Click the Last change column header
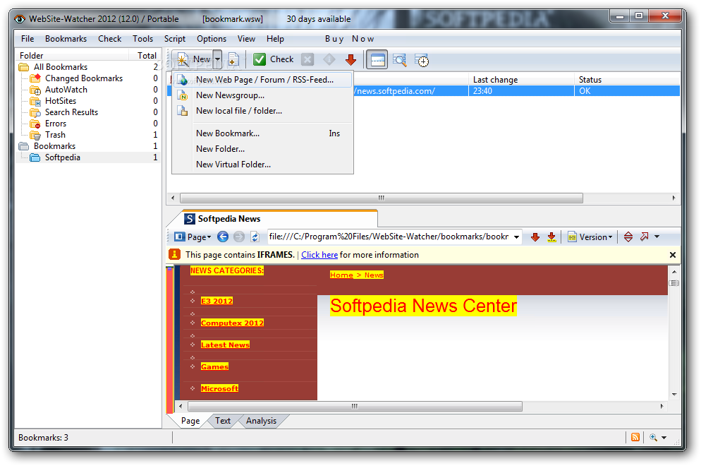The width and height of the screenshot is (701, 466). pos(521,80)
